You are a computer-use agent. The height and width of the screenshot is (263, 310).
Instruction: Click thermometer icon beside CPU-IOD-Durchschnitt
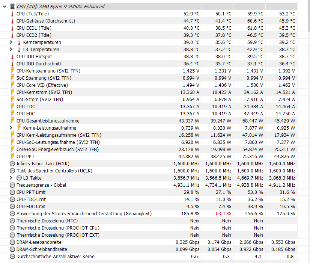12,64
